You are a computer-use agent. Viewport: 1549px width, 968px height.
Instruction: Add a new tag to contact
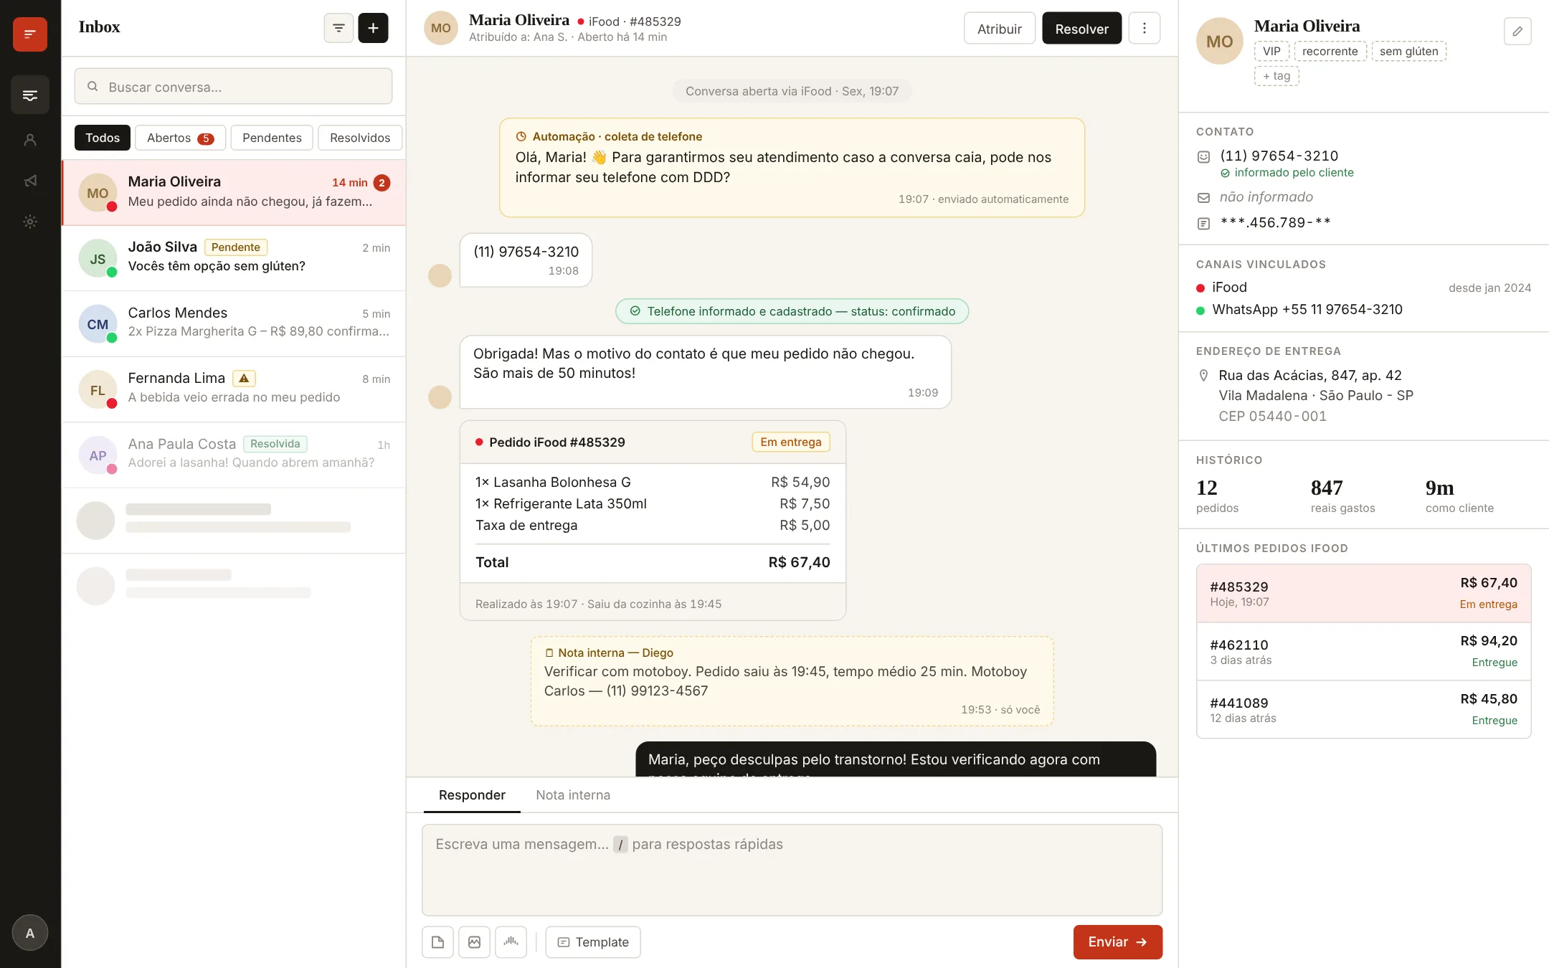[1276, 76]
